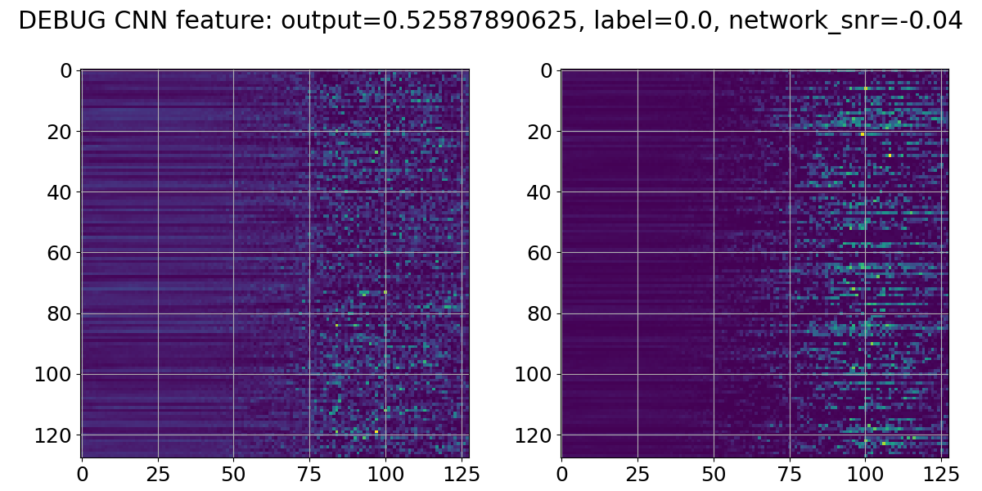The image size is (982, 491).
Task: Click y-axis tick label 40 of left plot
Action: point(61,192)
